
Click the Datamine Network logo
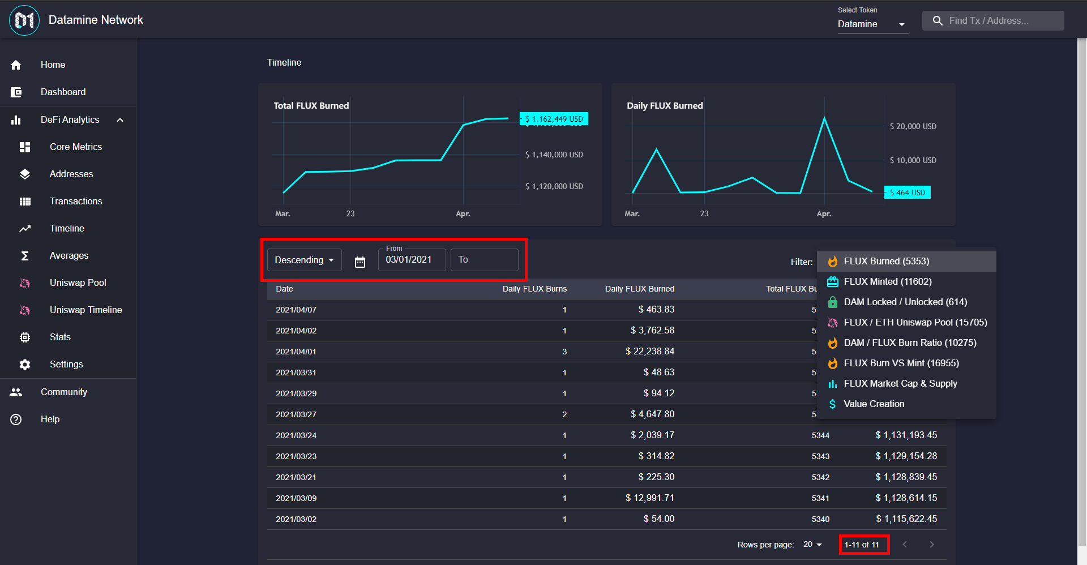click(x=24, y=20)
